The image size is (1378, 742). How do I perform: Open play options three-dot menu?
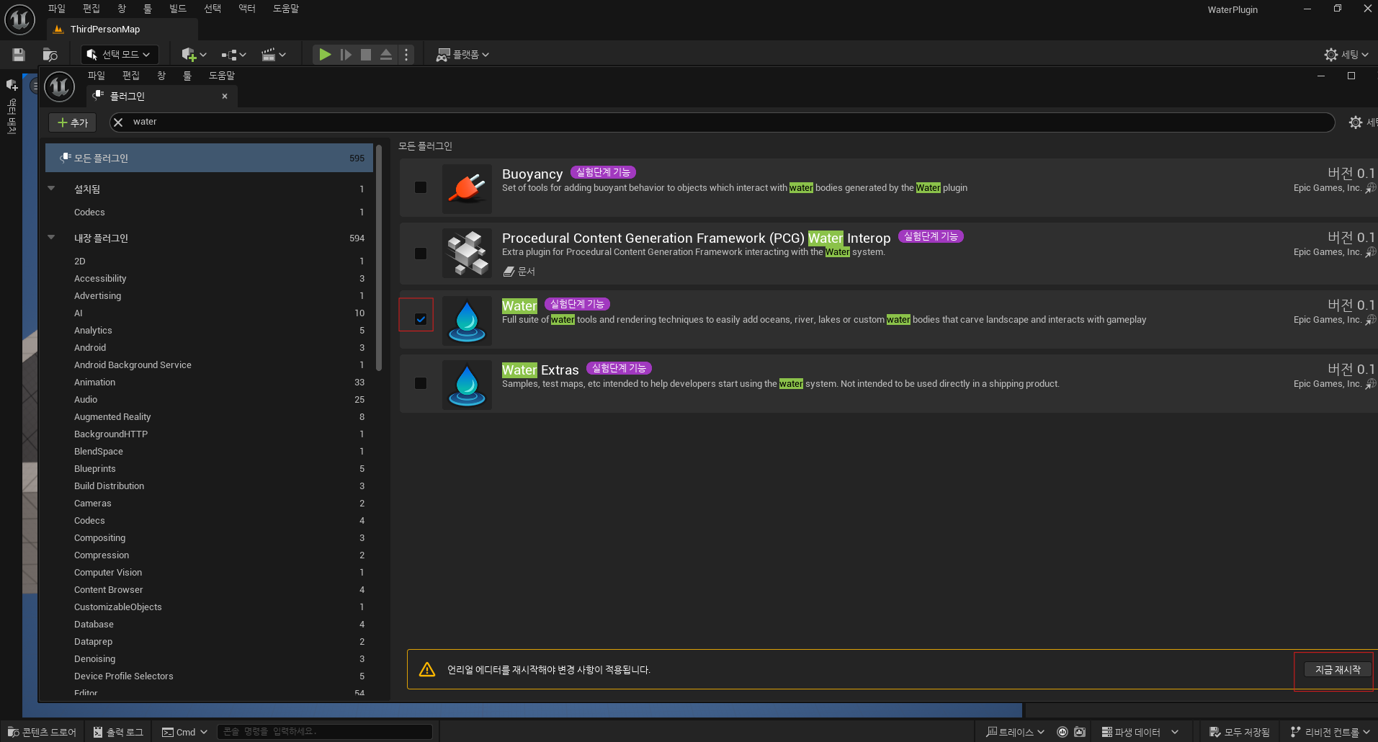click(406, 55)
